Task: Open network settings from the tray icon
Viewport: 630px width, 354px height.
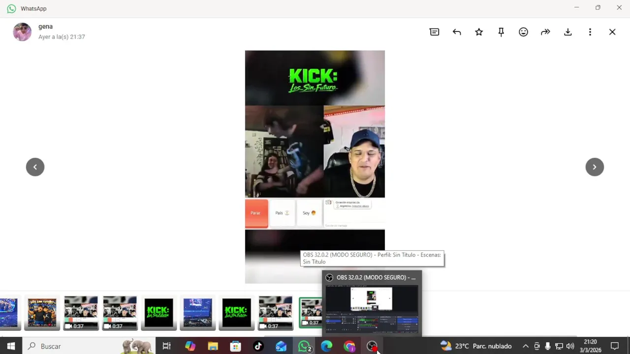Action: pos(559,346)
